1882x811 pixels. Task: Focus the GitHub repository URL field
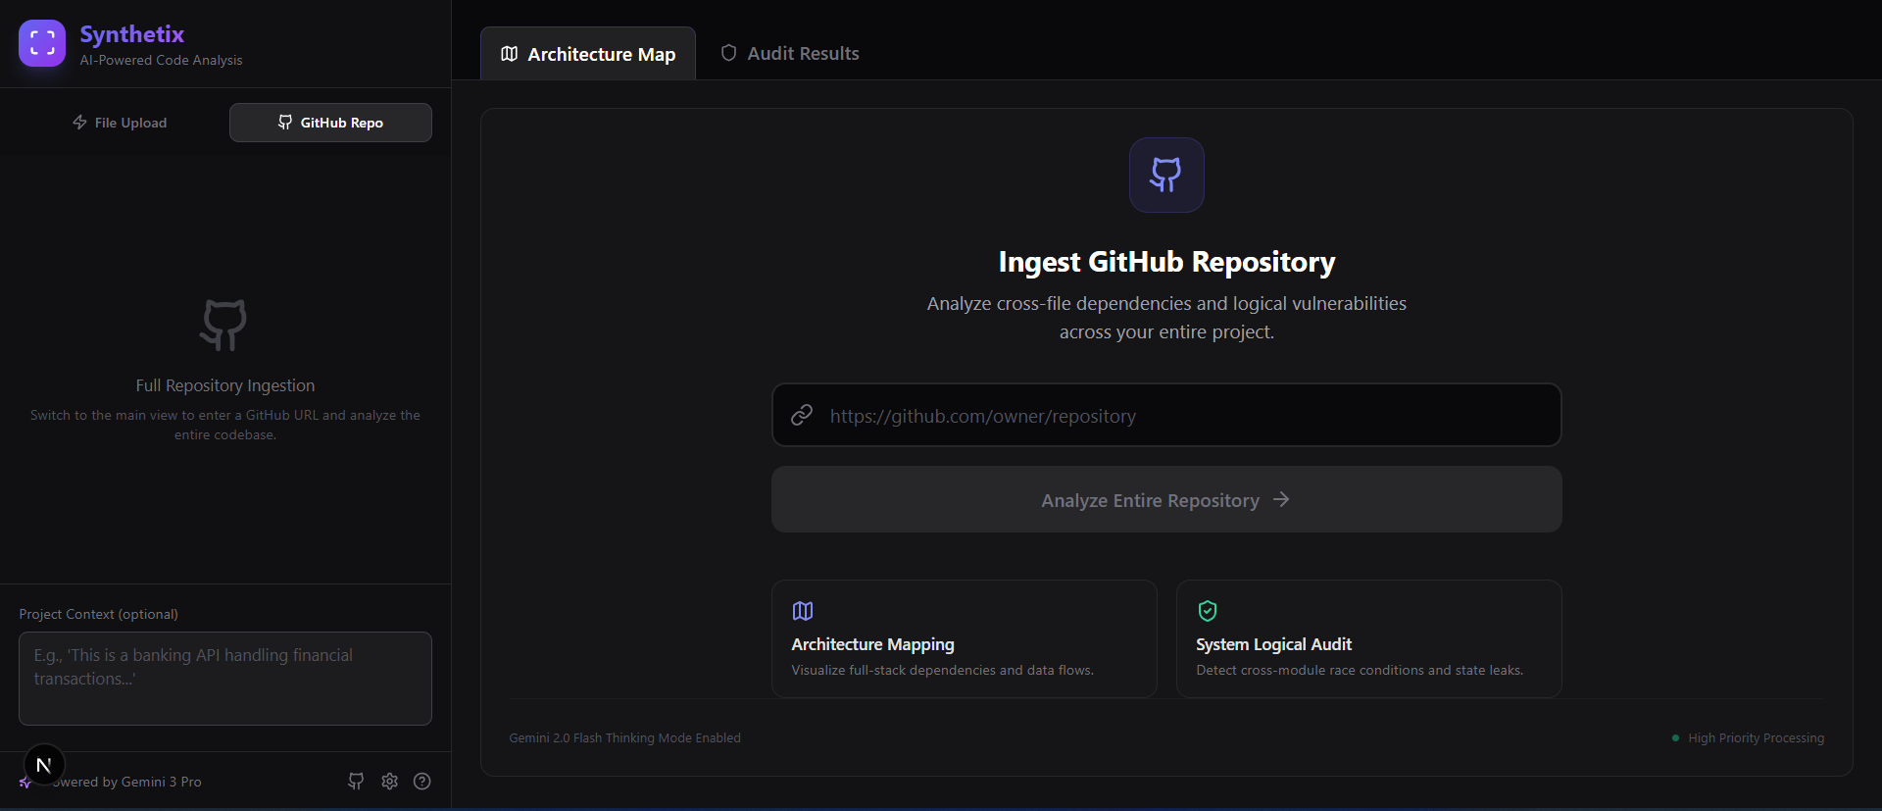tap(1166, 415)
